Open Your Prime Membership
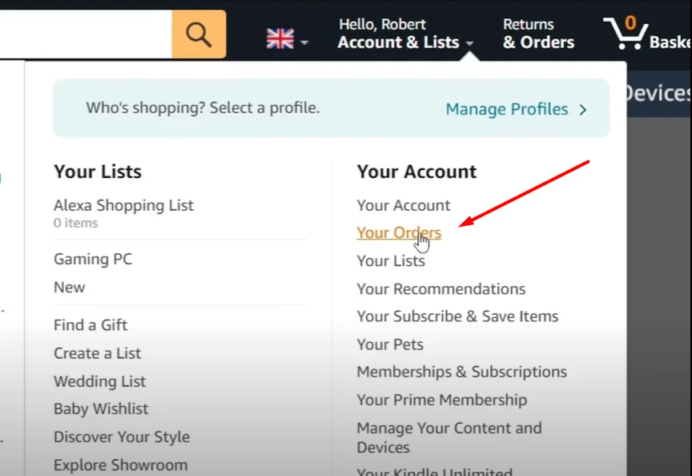Image resolution: width=692 pixels, height=476 pixels. [442, 400]
